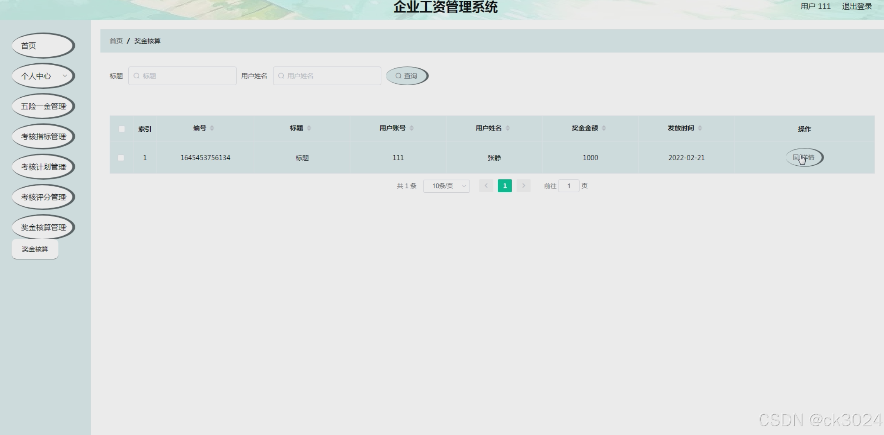Click the magnifier icon in the 标题 search field
The height and width of the screenshot is (435, 884).
(137, 76)
